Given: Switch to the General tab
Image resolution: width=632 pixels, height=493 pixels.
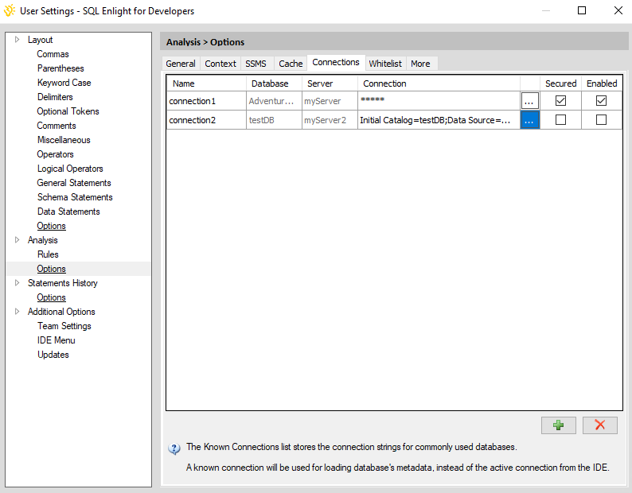Looking at the screenshot, I should 181,64.
